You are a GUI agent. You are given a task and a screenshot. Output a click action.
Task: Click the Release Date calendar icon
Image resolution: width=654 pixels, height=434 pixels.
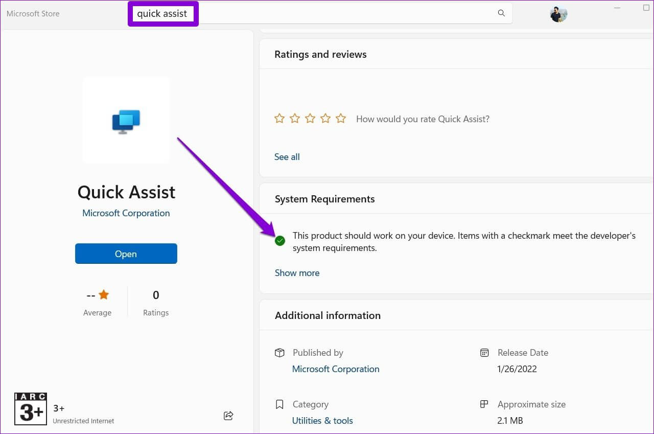(484, 353)
